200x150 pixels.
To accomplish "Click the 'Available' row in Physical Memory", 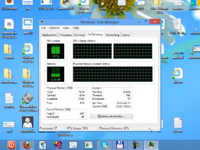I will pos(65,99).
